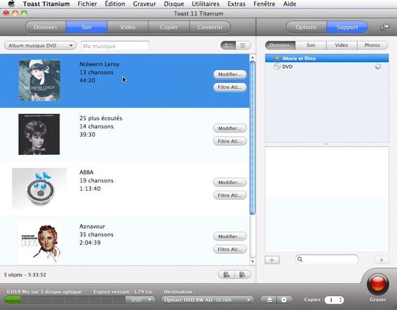Open recorder settings gear icon

coord(284,300)
